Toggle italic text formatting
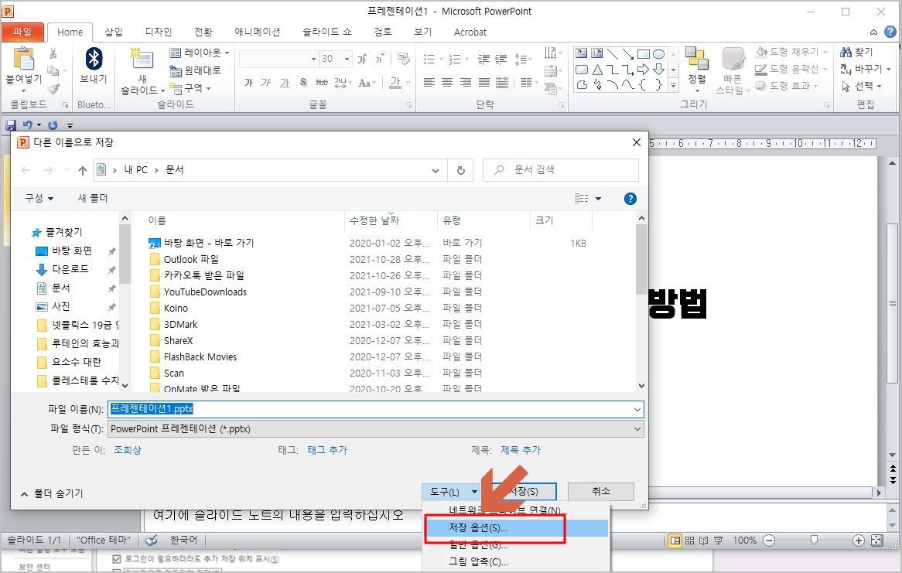This screenshot has height=573, width=902. coord(265,83)
